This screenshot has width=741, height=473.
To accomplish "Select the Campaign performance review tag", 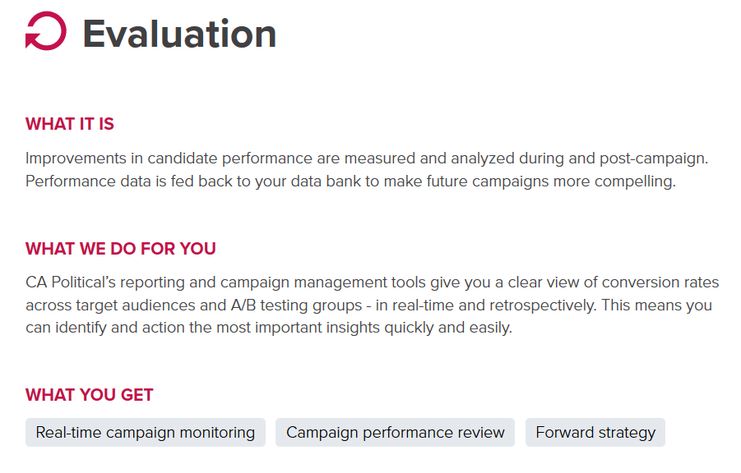I will 396,432.
